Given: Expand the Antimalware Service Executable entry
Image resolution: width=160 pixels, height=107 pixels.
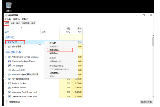Looking at the screenshot, I should point(6,57).
